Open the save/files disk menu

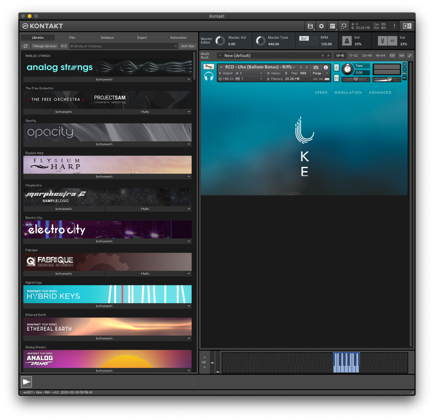(310, 26)
